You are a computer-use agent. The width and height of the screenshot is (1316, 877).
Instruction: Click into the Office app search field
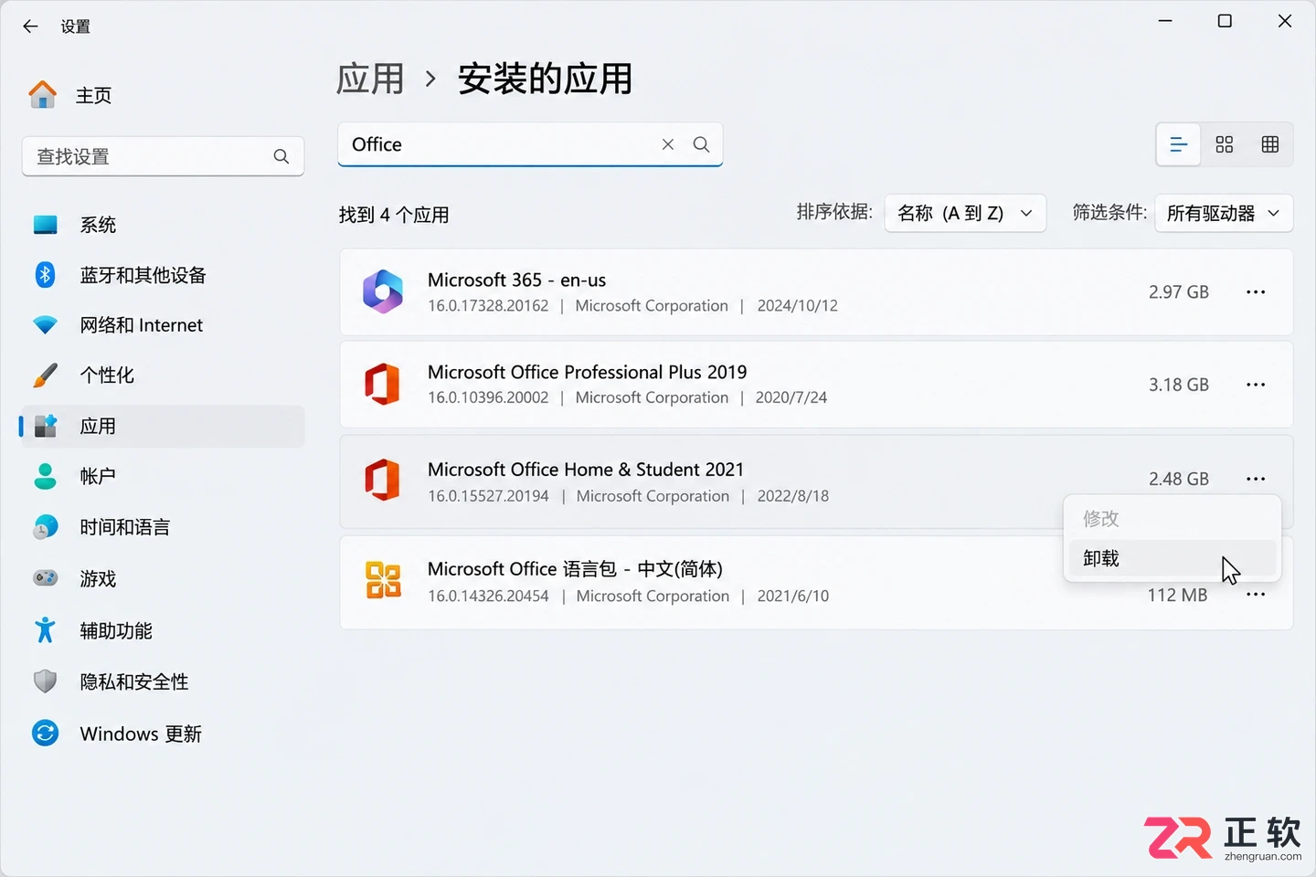[530, 144]
